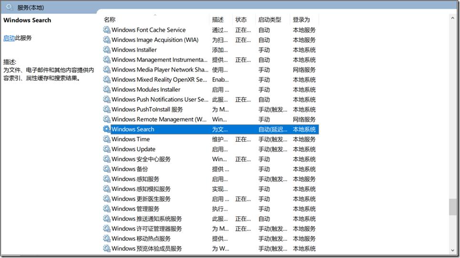460x258 pixels.
Task: Click the gear icon for Windows Push Notifications User Service
Action: pos(106,99)
